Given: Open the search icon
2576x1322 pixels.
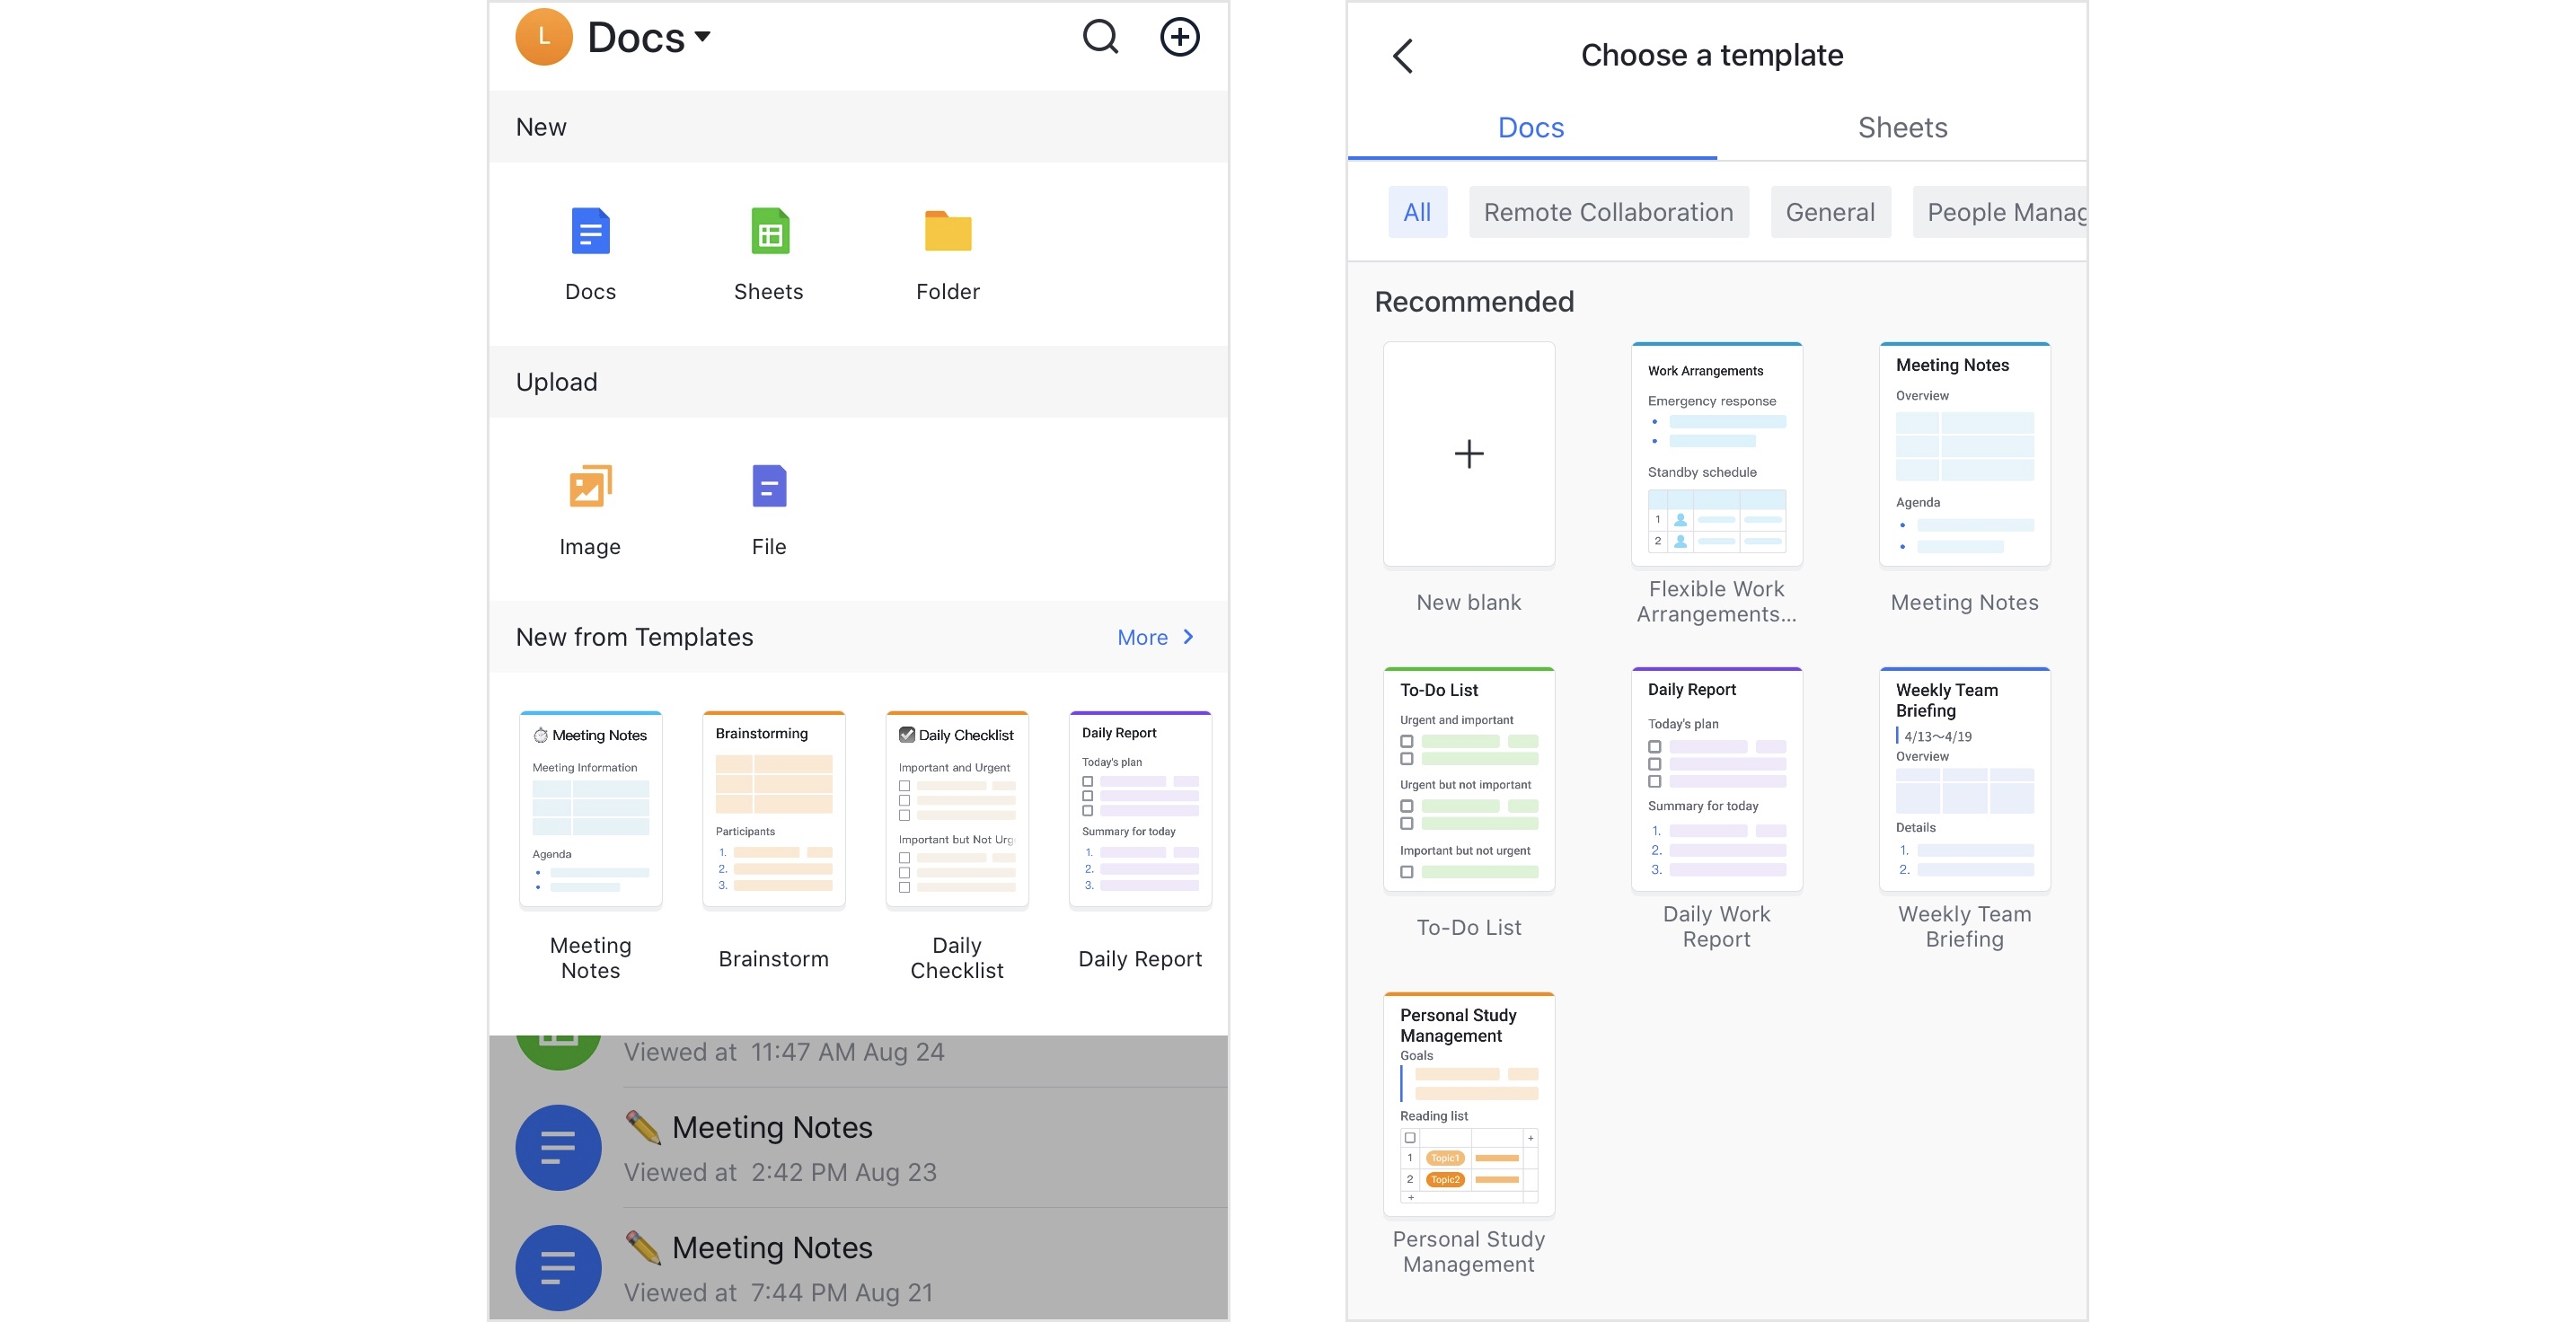Looking at the screenshot, I should 1099,36.
